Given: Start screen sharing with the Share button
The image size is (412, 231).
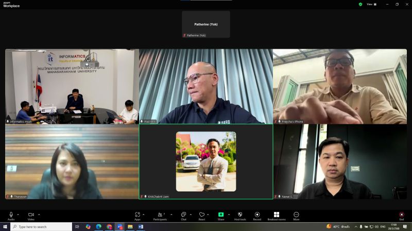Looking at the screenshot, I should (221, 215).
